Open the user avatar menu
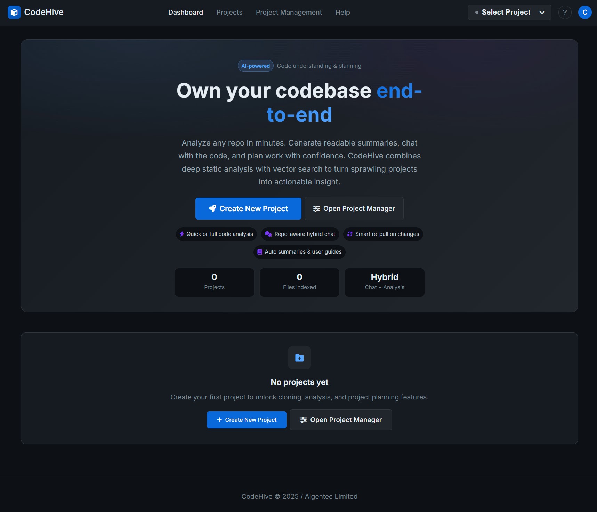The height and width of the screenshot is (512, 597). pos(585,12)
